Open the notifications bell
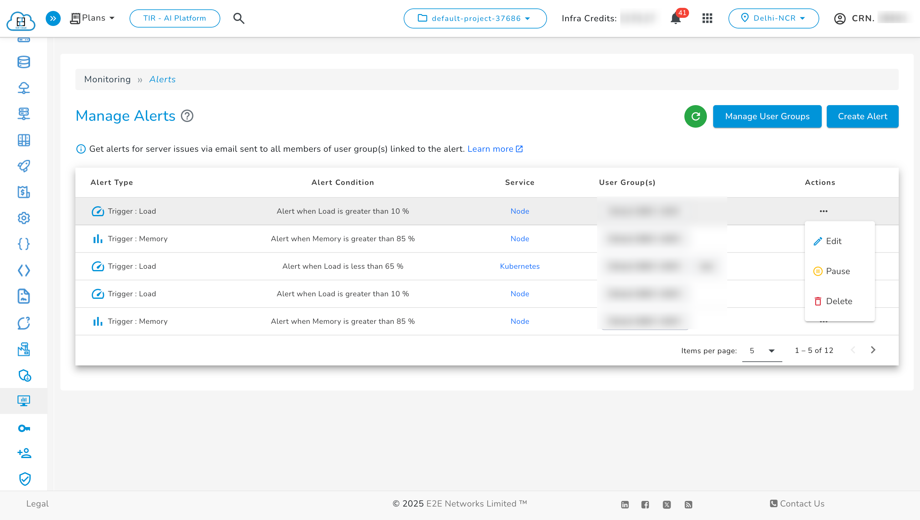The width and height of the screenshot is (920, 520). [x=676, y=18]
